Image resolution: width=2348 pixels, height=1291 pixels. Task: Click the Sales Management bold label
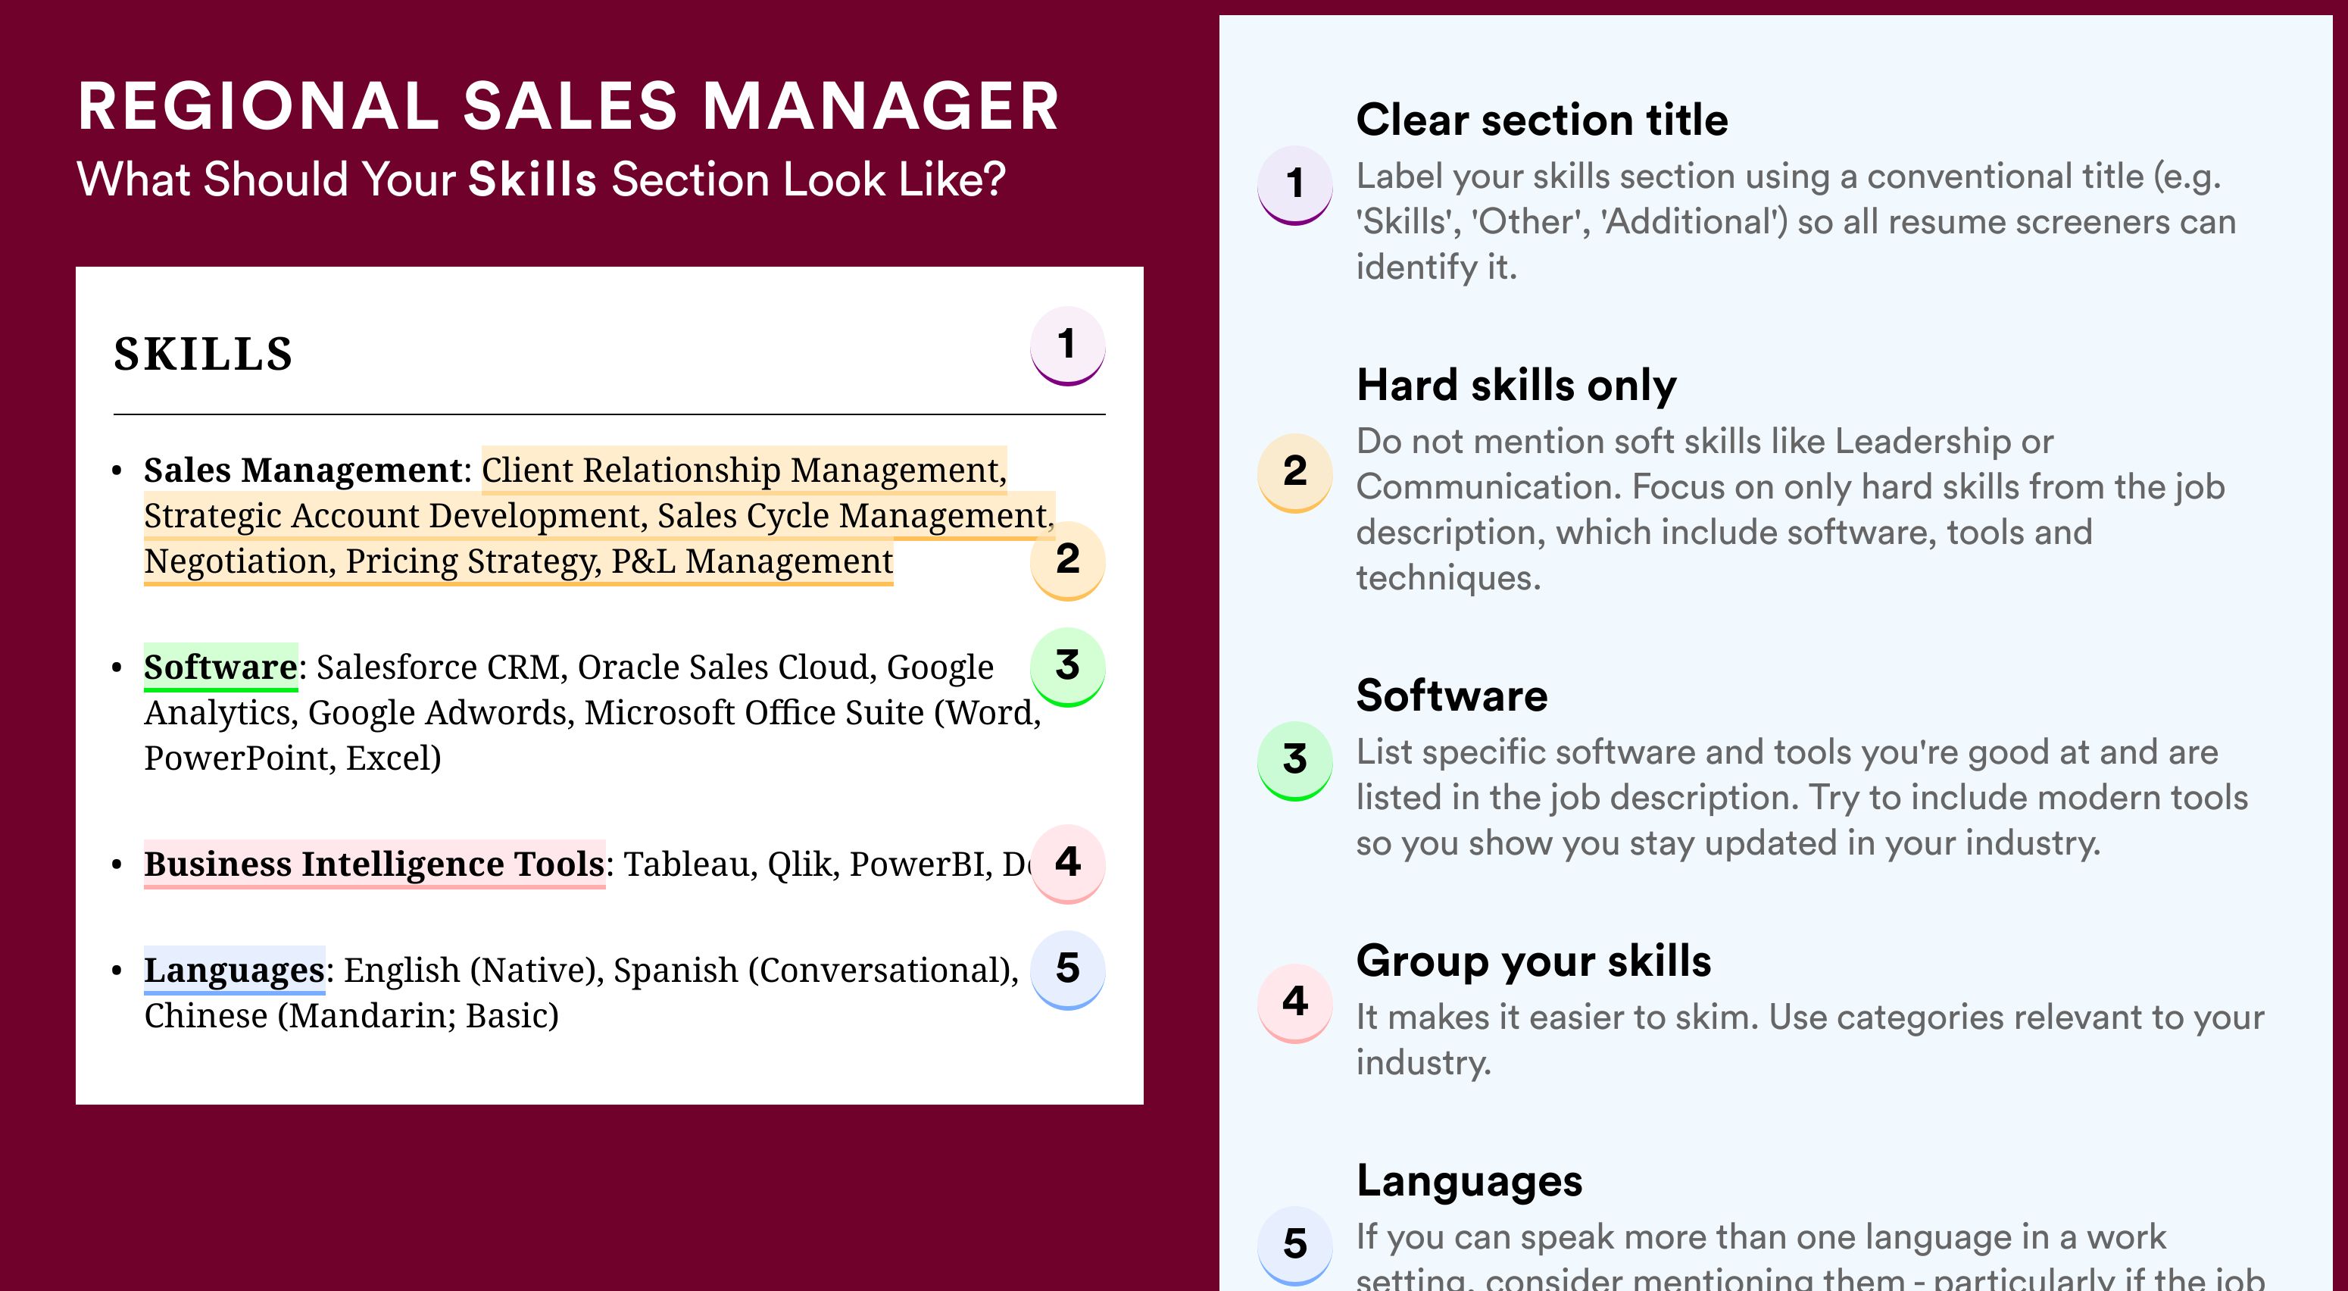tap(304, 470)
